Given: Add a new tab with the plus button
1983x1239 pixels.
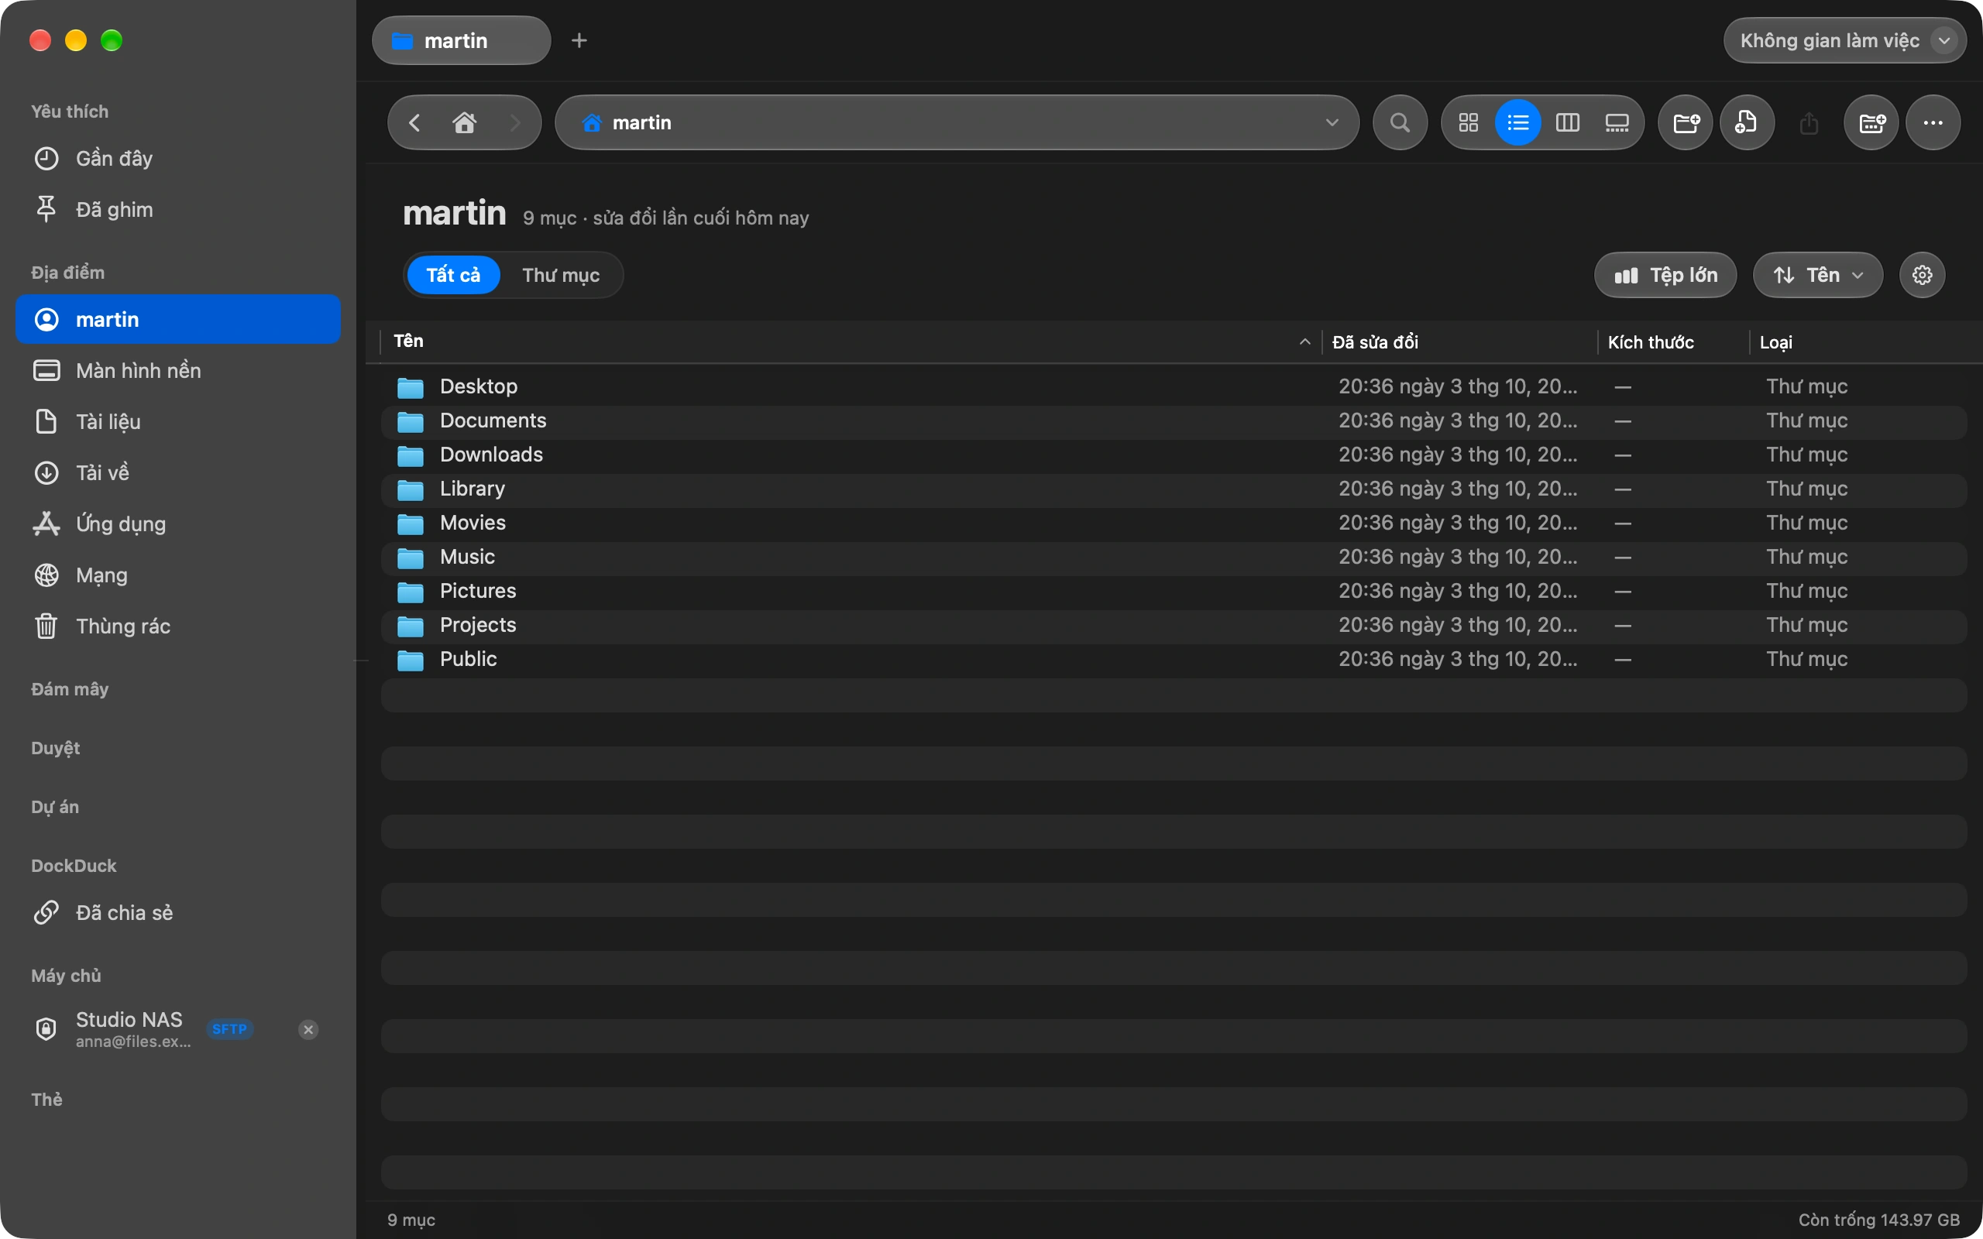Looking at the screenshot, I should click(x=579, y=40).
